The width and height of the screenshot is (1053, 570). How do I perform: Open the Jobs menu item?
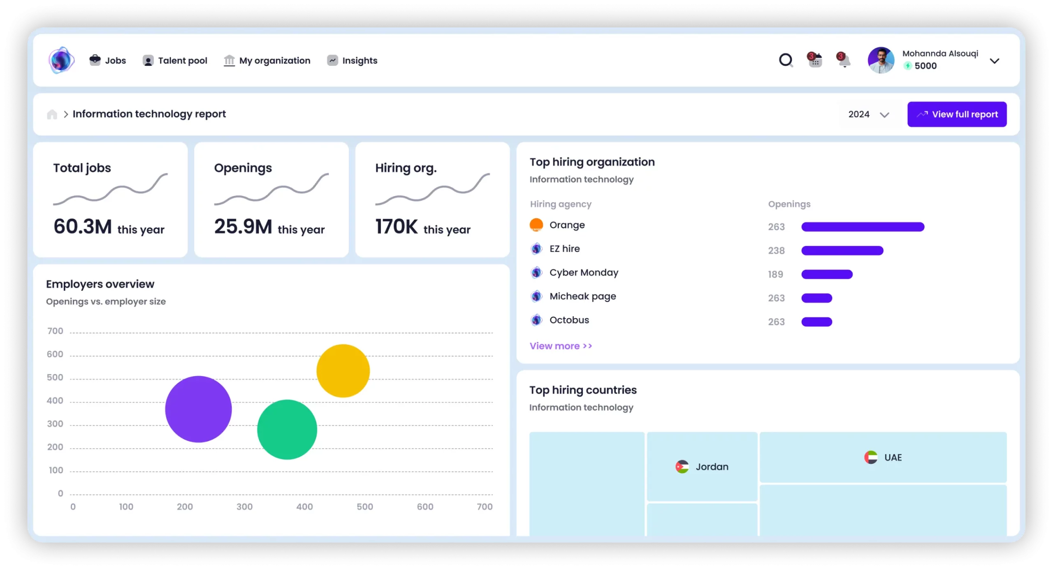click(x=108, y=60)
